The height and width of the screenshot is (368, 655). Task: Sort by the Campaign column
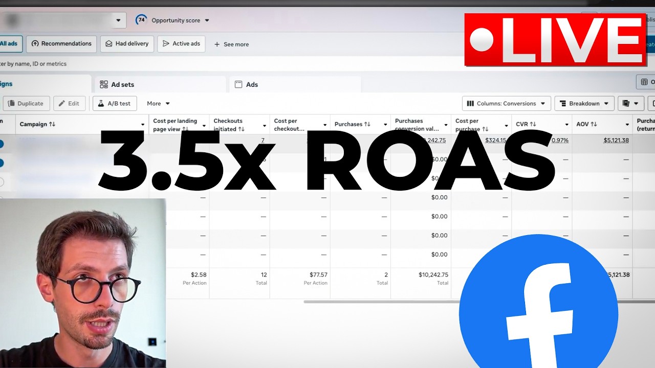[x=37, y=124]
